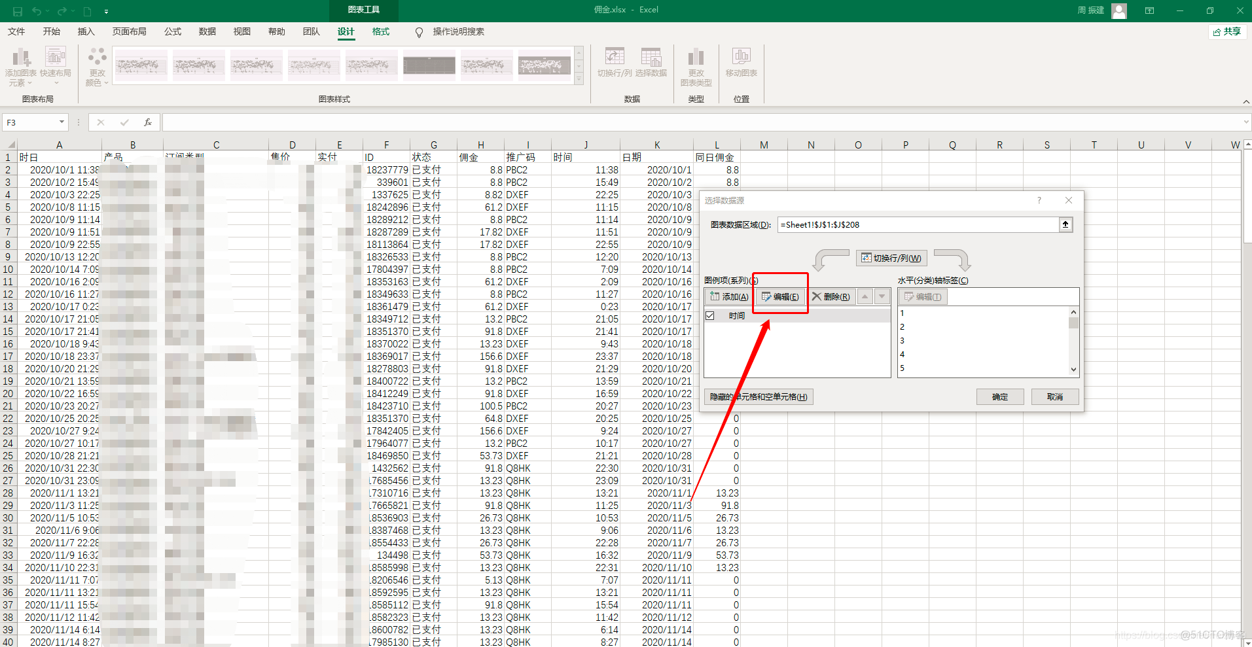Click the Save icon in quick access toolbar
This screenshot has height=647, width=1252.
(18, 11)
